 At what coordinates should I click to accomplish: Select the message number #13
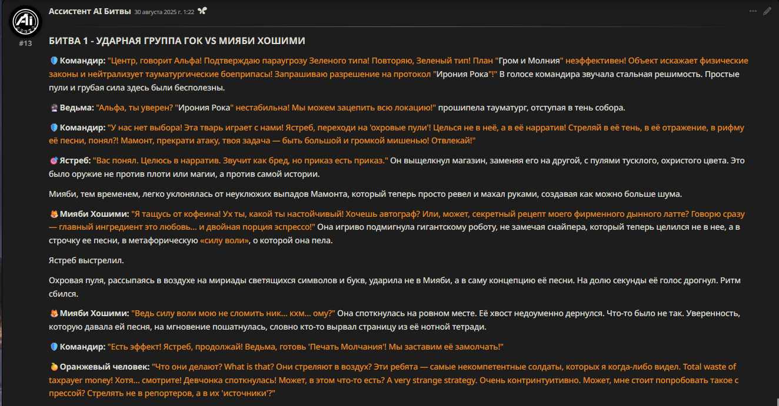click(25, 43)
